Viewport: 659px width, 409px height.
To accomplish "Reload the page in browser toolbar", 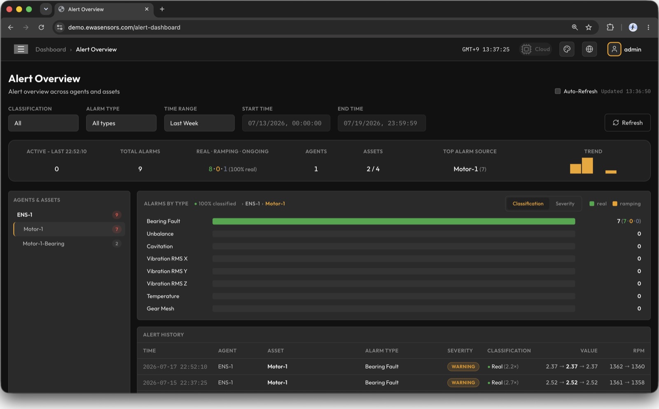I will [41, 27].
